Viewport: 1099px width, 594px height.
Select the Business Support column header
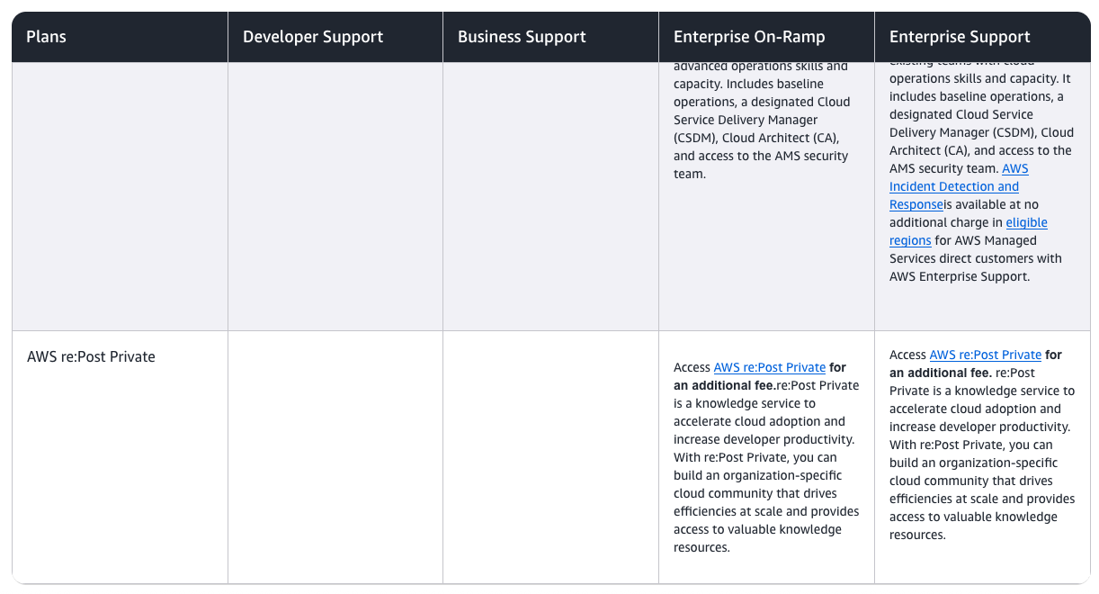[522, 37]
